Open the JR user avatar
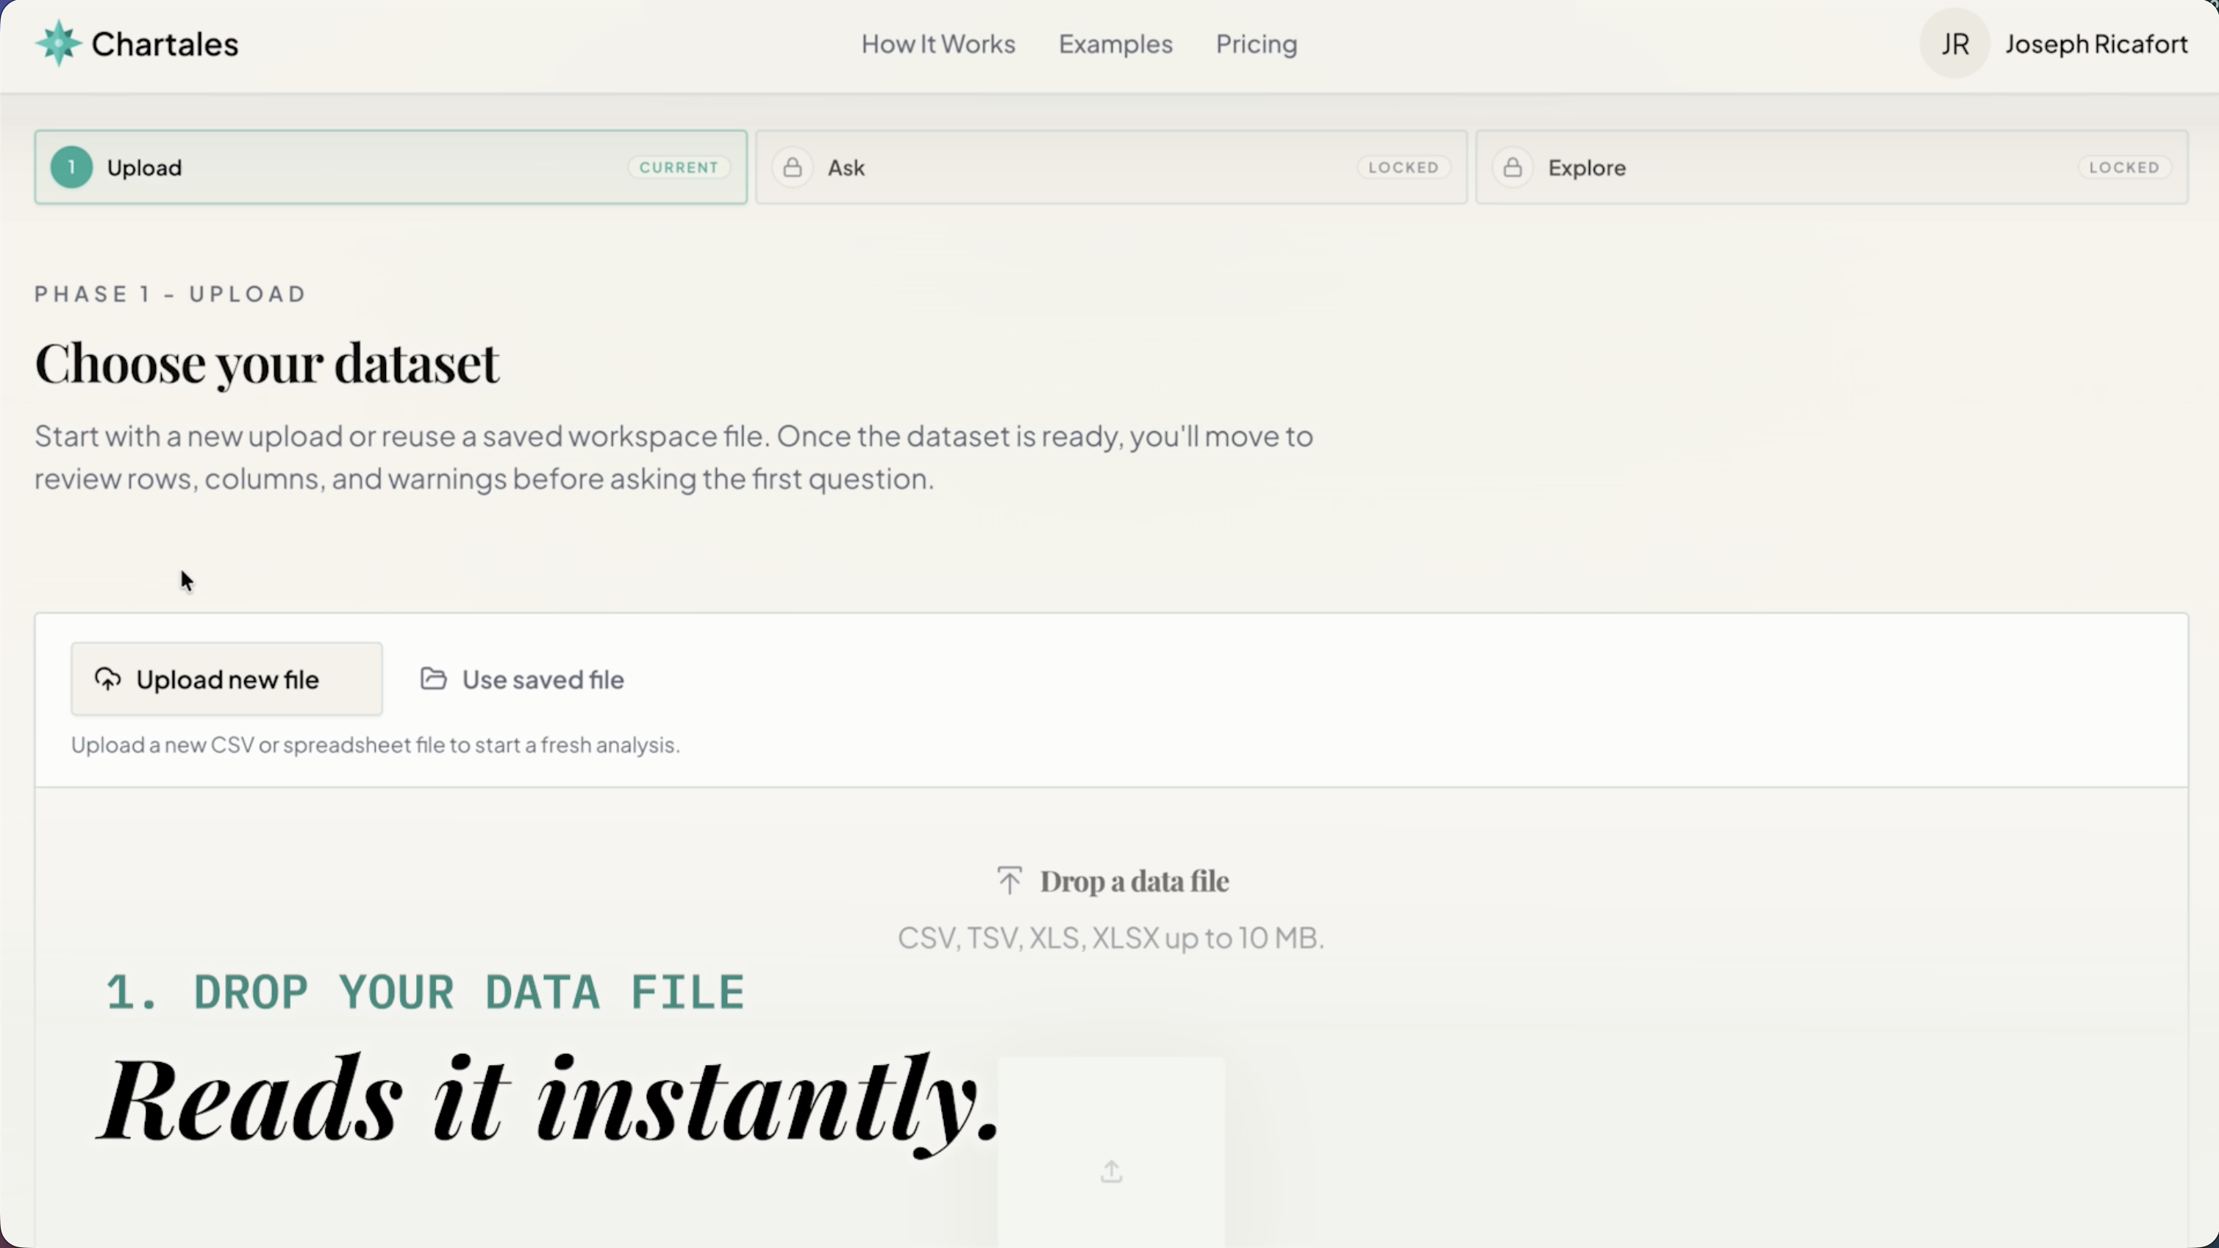This screenshot has width=2219, height=1248. click(1954, 43)
